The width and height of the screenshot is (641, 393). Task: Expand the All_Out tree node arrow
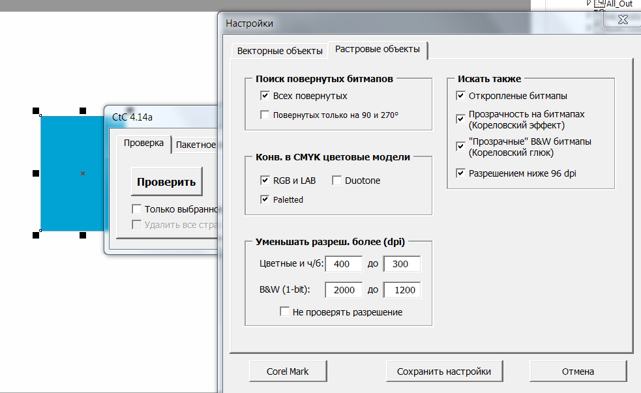tap(589, 3)
